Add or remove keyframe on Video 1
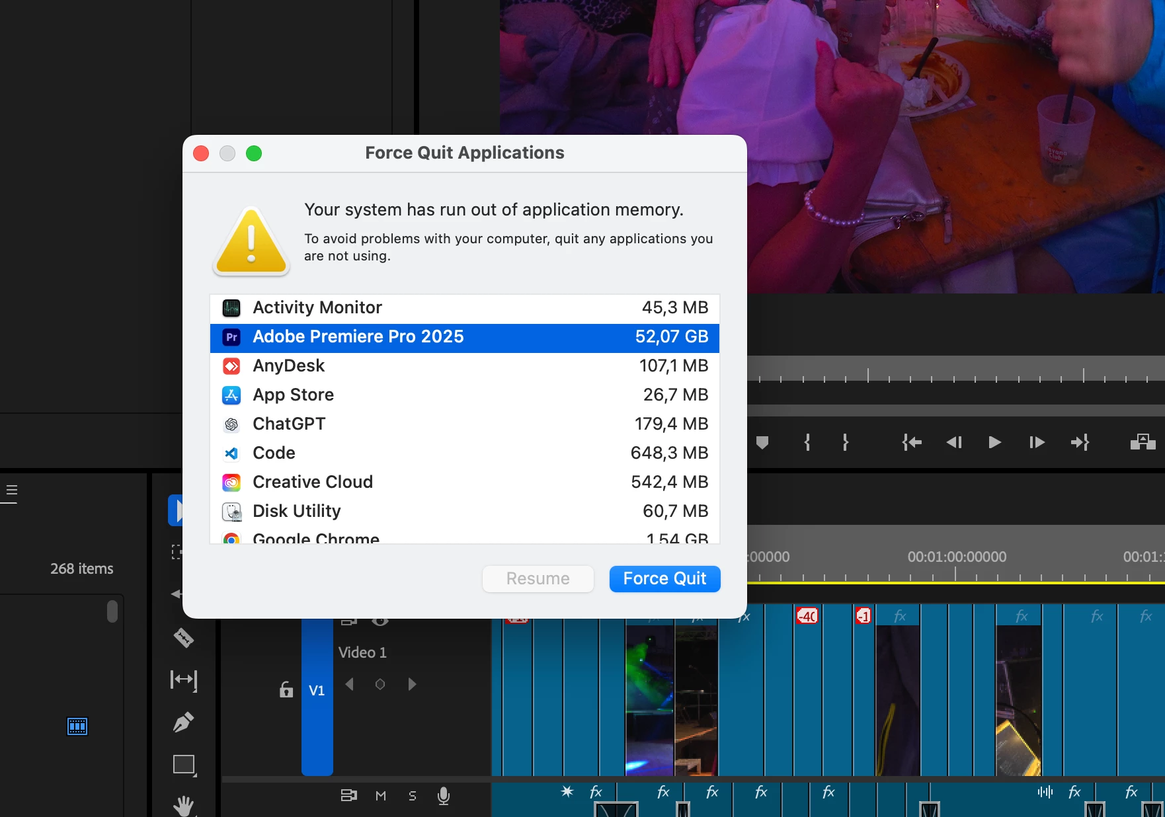Viewport: 1165px width, 817px height. click(380, 684)
